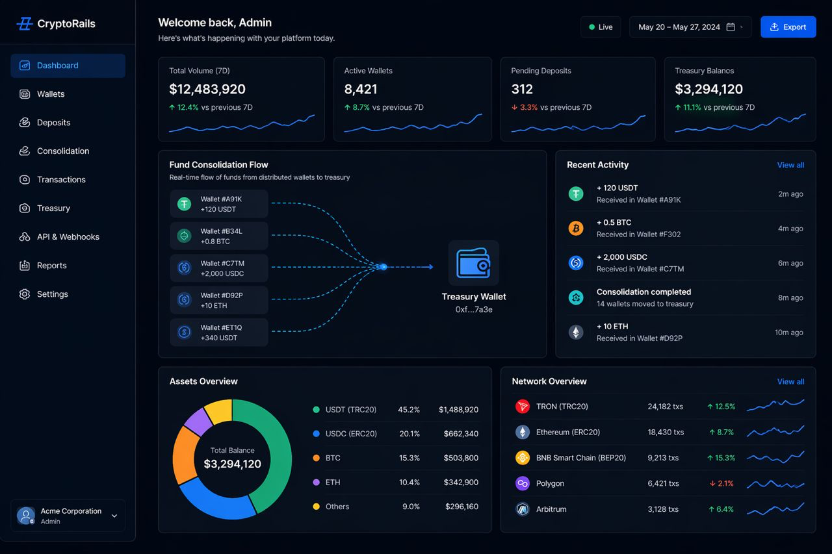Open the May 20 – May 27 date picker
The height and width of the screenshot is (554, 832).
[679, 27]
